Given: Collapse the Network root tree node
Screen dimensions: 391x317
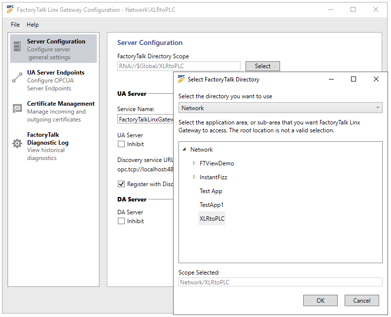Looking at the screenshot, I should (x=184, y=150).
